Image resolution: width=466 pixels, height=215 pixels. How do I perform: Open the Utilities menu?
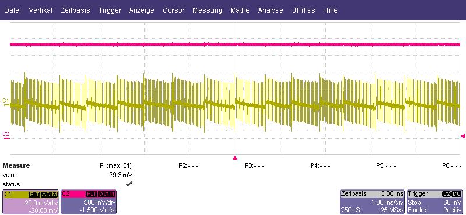pyautogui.click(x=303, y=10)
